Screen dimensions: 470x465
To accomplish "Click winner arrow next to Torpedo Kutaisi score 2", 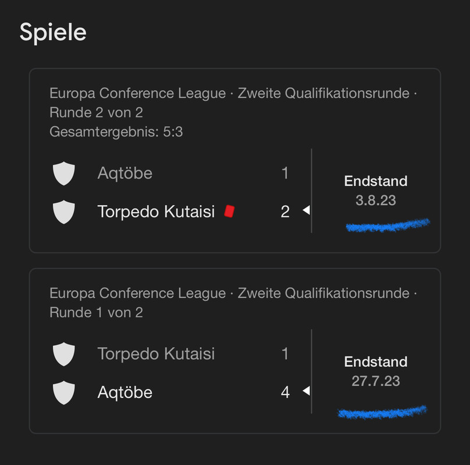I will click(306, 210).
